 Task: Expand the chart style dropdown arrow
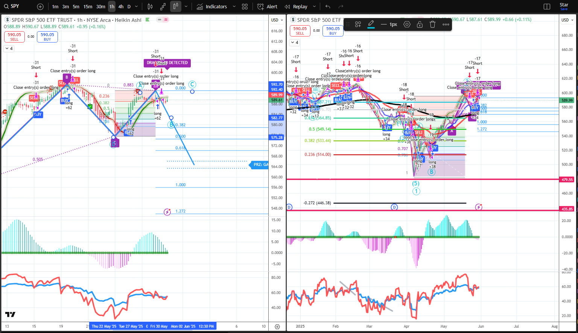186,7
